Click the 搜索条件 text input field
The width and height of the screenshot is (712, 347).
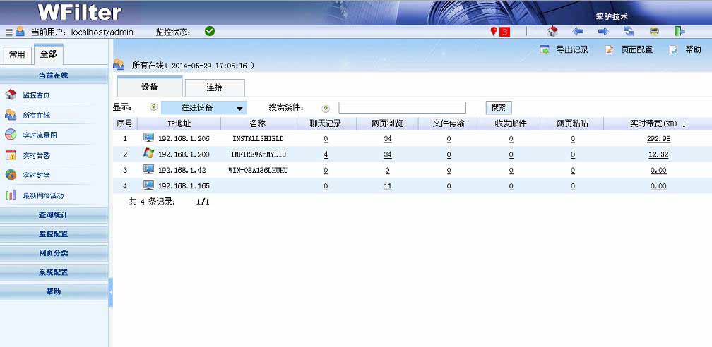click(x=402, y=108)
